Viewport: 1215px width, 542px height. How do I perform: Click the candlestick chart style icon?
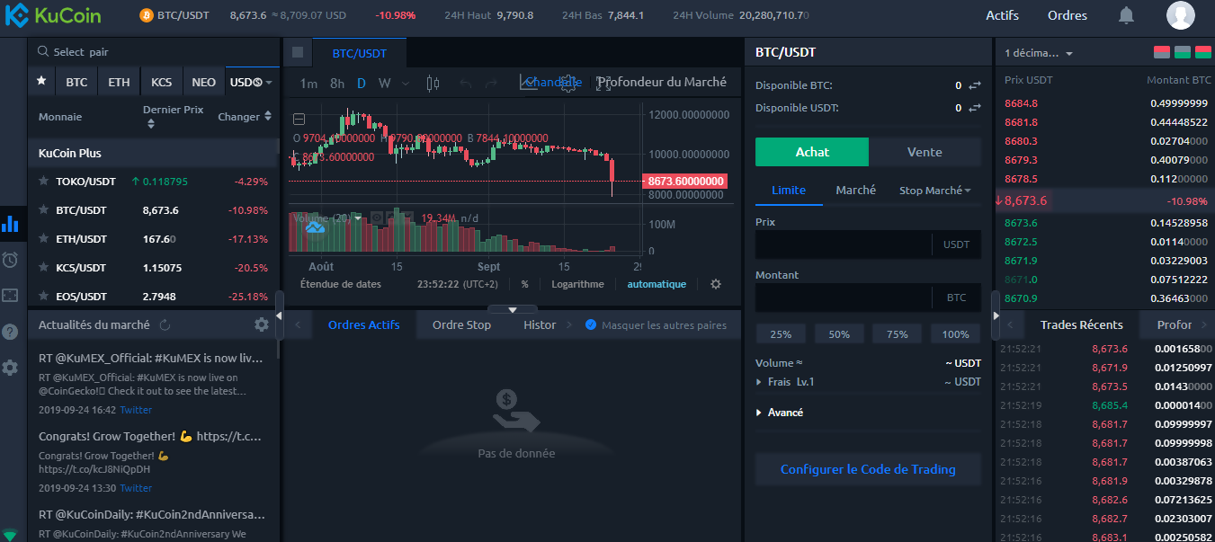pyautogui.click(x=433, y=84)
